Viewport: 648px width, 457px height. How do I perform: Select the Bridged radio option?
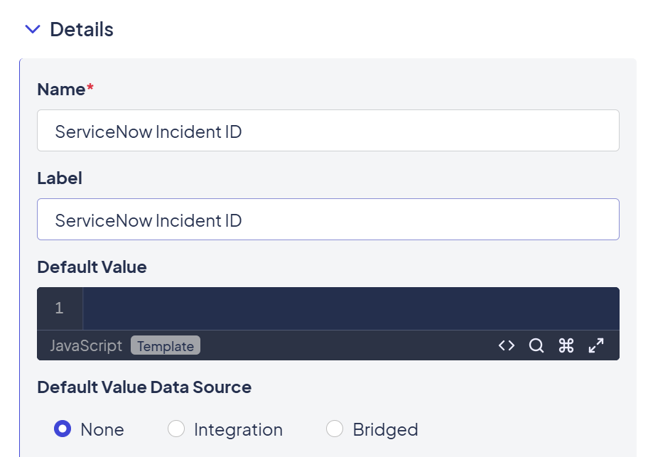click(x=335, y=429)
